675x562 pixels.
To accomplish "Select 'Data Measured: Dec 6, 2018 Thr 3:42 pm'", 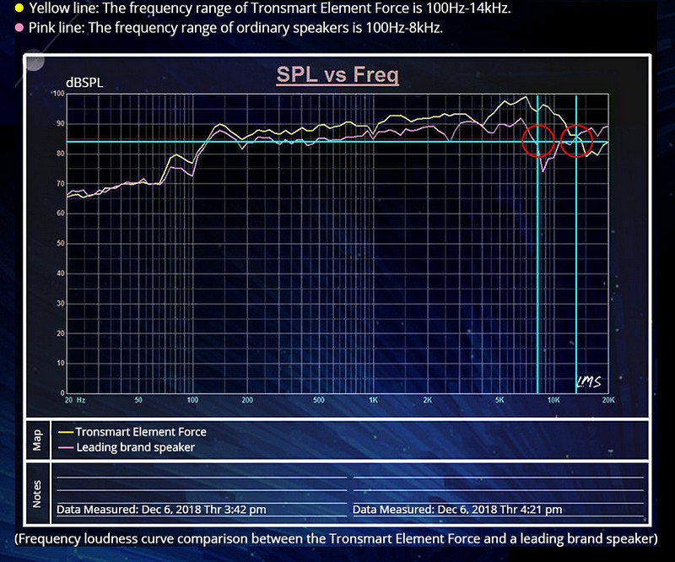I will click(x=161, y=510).
